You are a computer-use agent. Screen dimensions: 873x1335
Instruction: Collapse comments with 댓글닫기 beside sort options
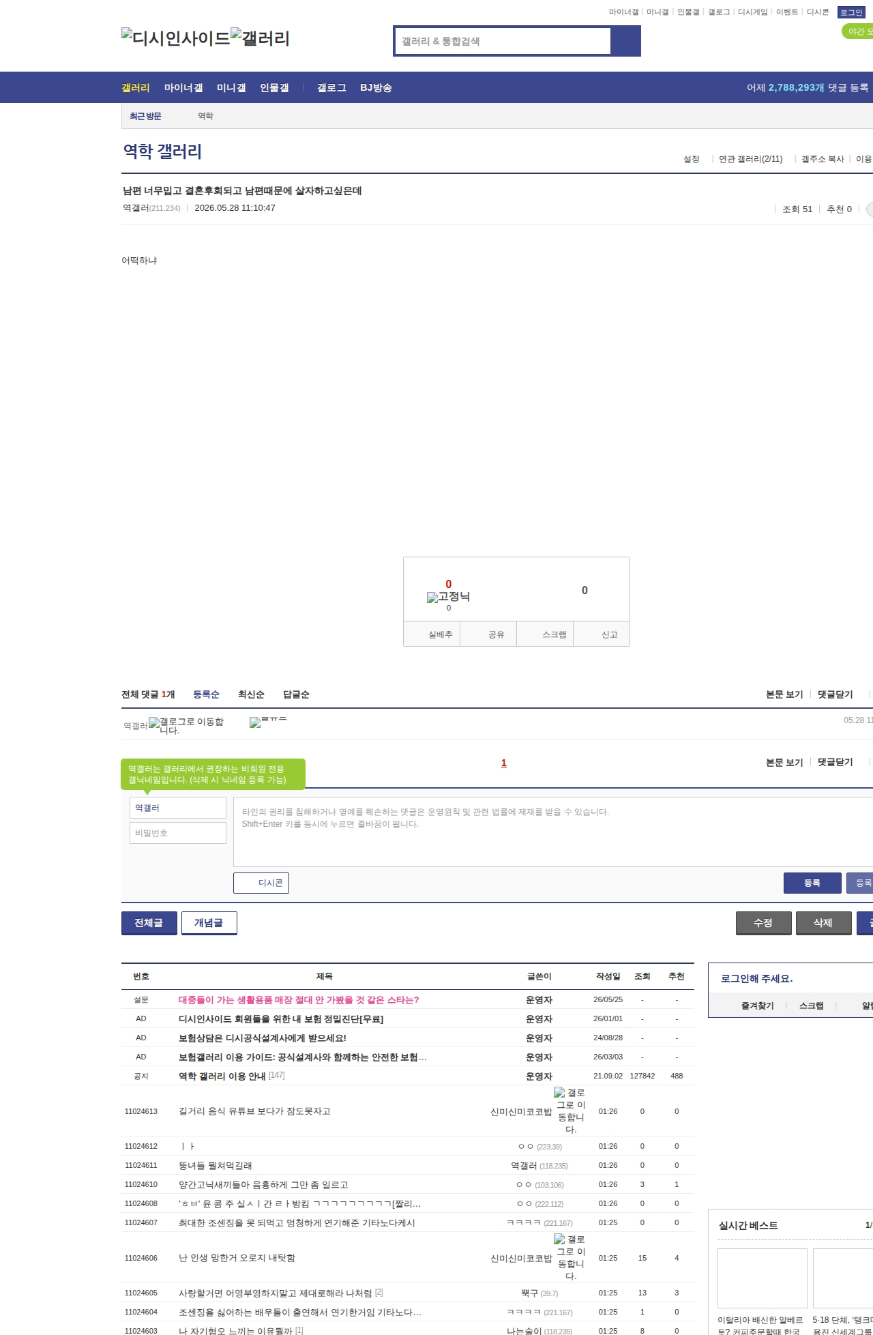point(835,694)
